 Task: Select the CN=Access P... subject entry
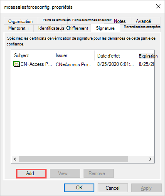(x=36, y=64)
